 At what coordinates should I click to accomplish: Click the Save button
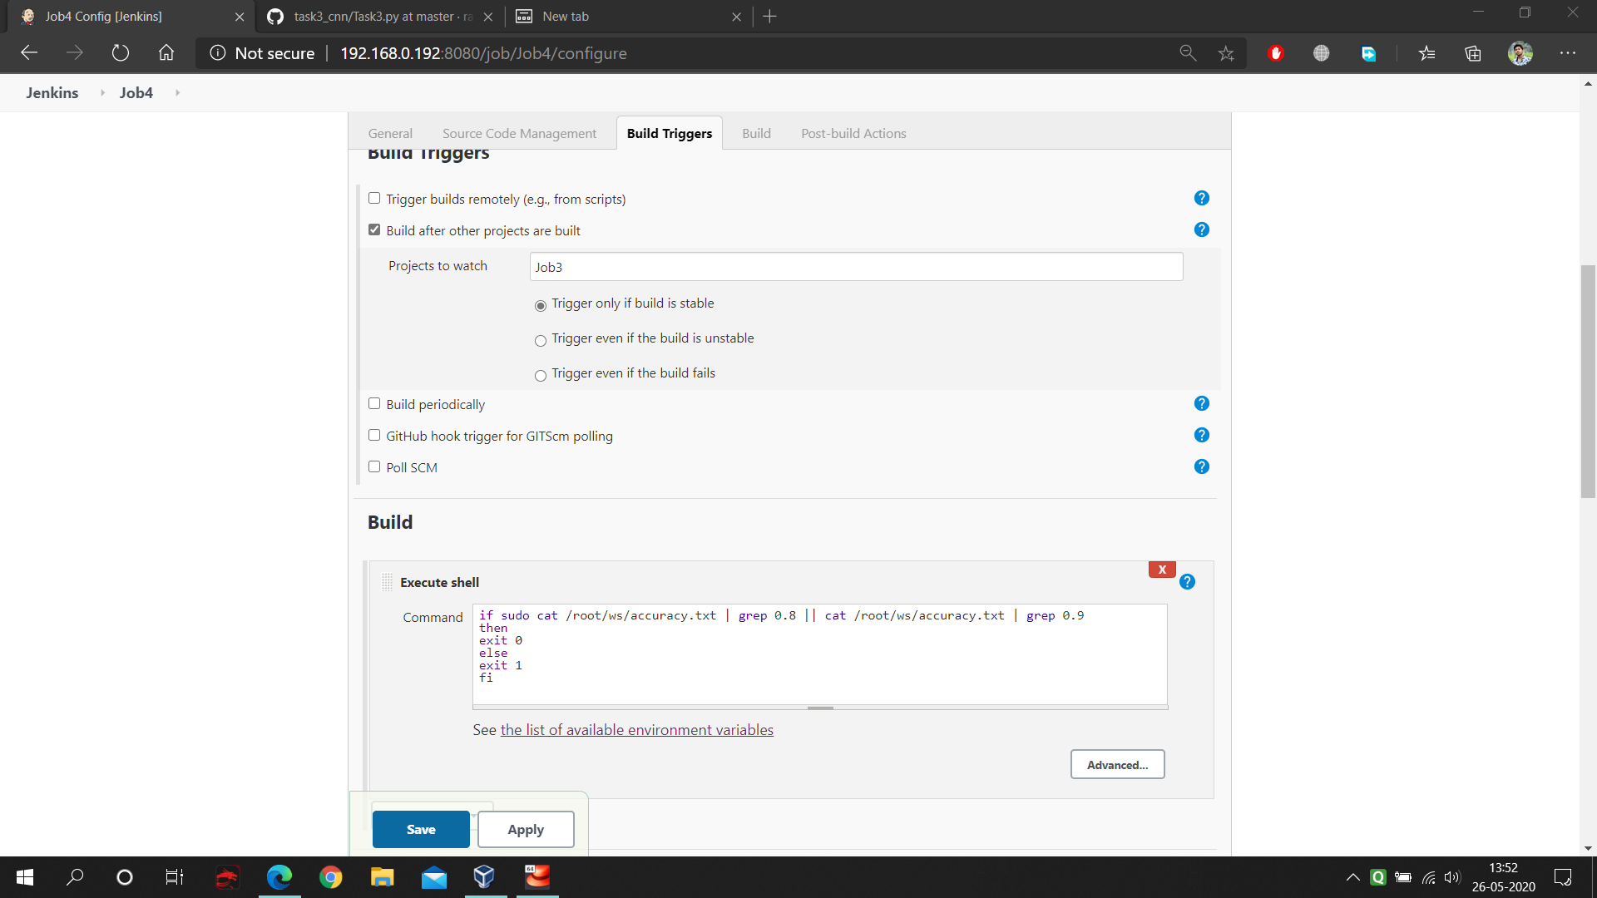(421, 829)
